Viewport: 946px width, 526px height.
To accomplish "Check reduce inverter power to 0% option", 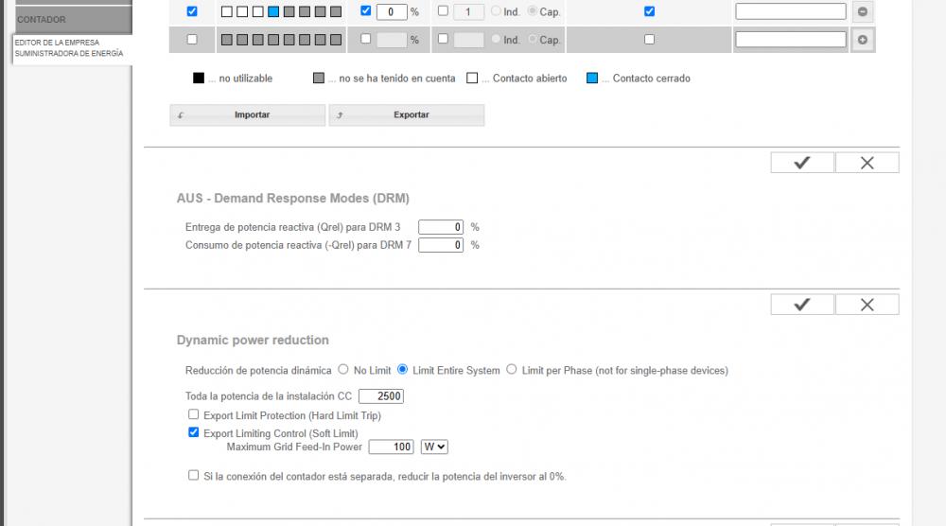I will coord(193,475).
